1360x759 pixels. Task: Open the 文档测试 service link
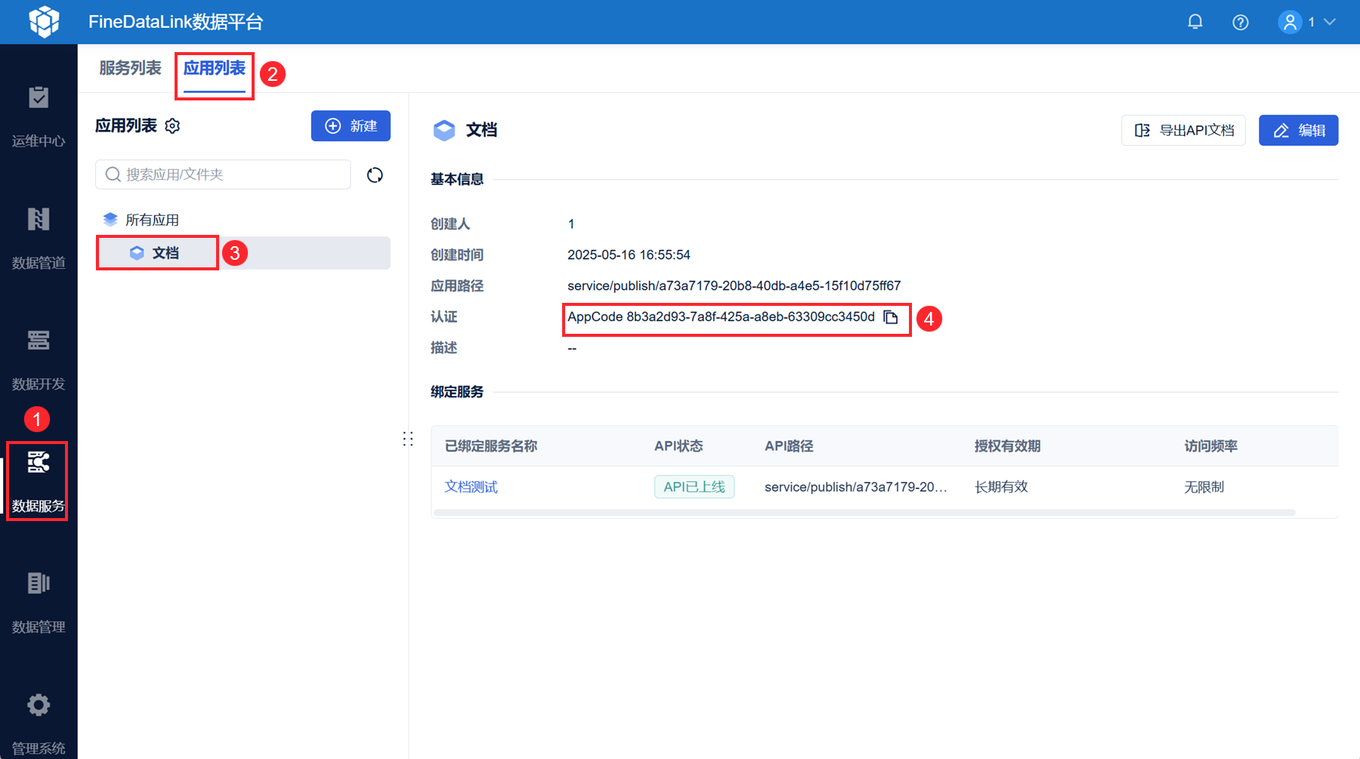[471, 487]
